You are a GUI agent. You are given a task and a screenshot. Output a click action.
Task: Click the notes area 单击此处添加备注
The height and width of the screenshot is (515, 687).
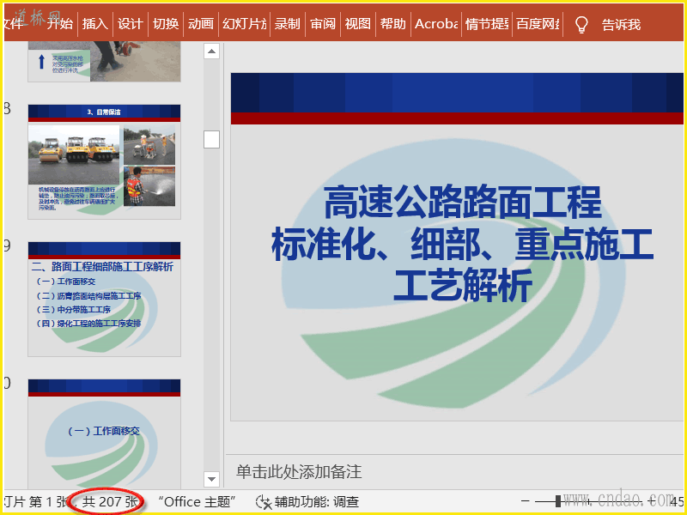coord(299,471)
